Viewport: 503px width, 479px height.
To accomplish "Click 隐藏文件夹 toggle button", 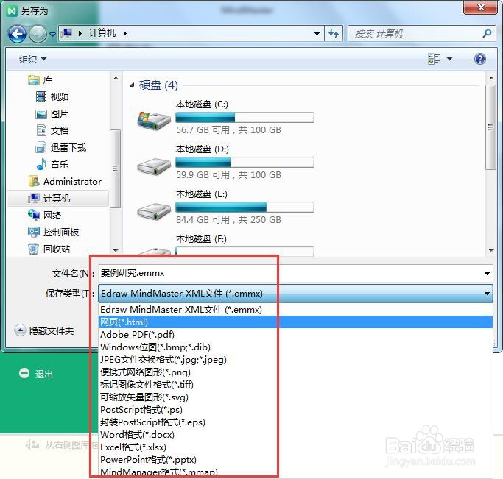I will point(44,330).
